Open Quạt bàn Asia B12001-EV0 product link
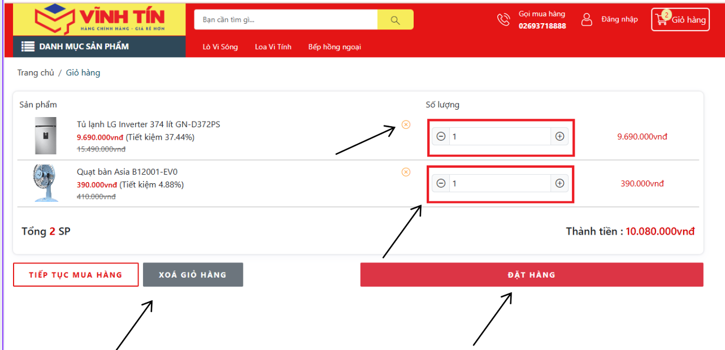 coord(128,172)
